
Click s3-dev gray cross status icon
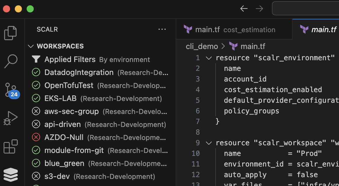(x=36, y=176)
